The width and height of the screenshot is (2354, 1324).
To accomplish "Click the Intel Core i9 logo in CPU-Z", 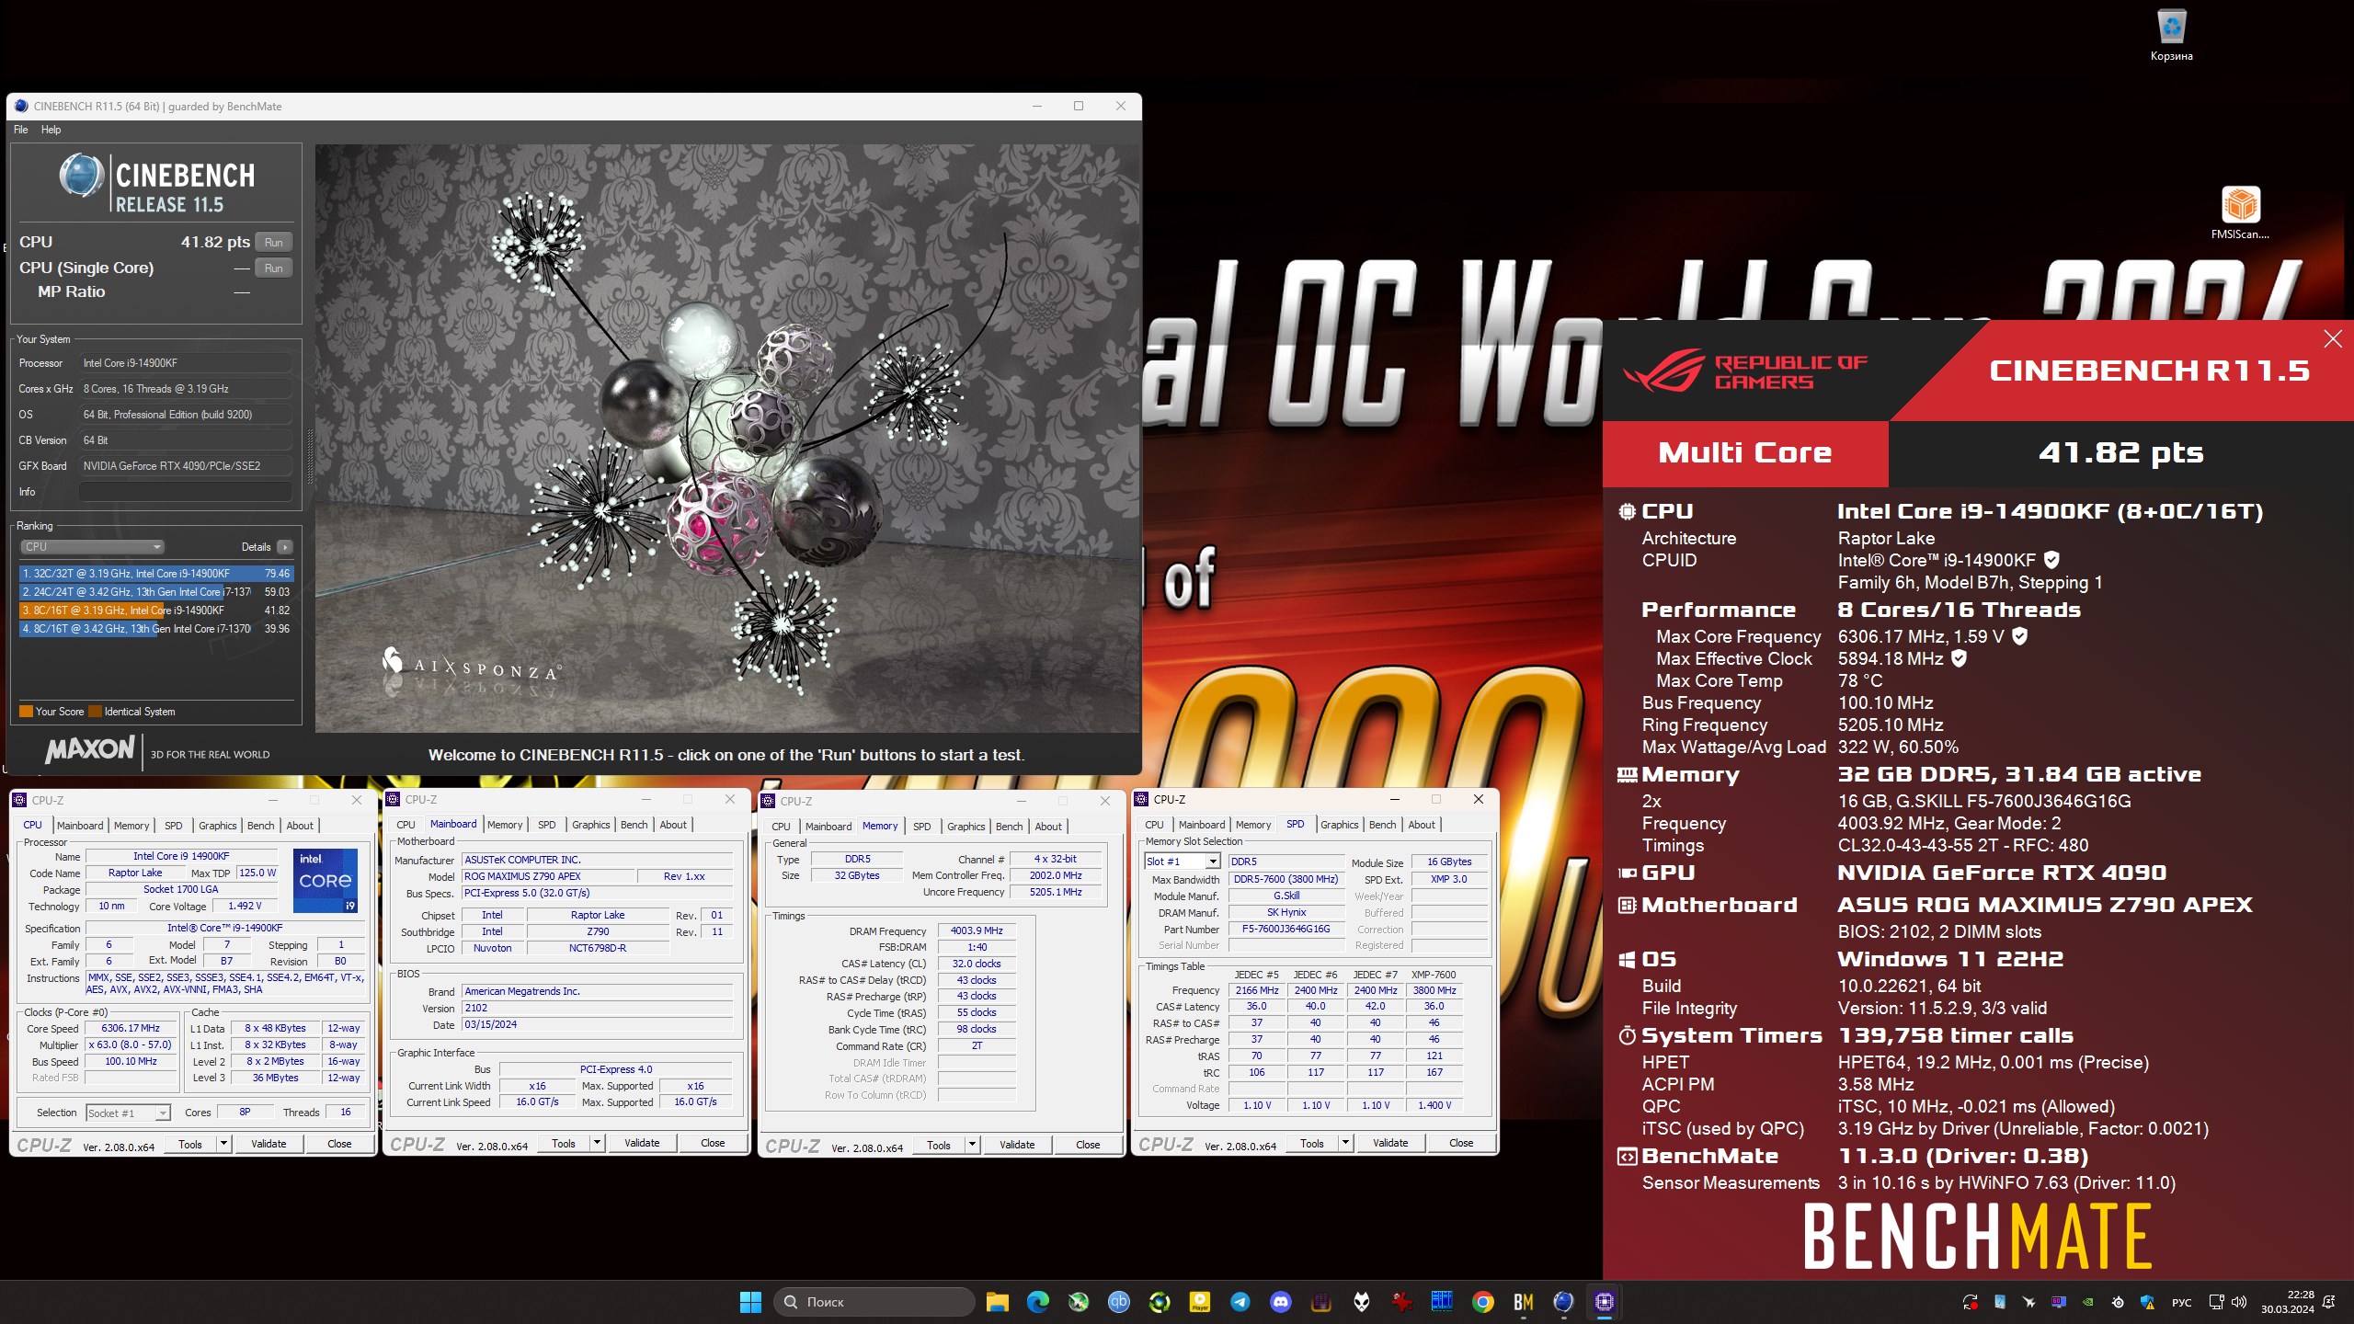I will (x=326, y=881).
